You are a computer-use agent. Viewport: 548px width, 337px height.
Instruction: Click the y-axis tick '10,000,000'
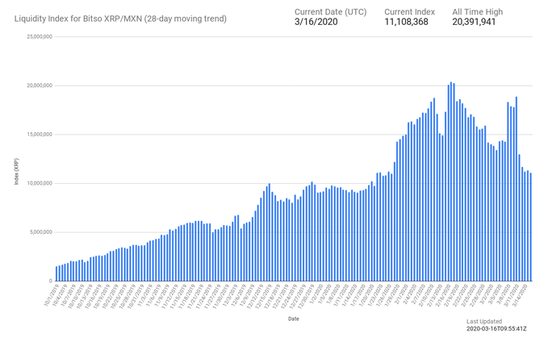pyautogui.click(x=40, y=183)
